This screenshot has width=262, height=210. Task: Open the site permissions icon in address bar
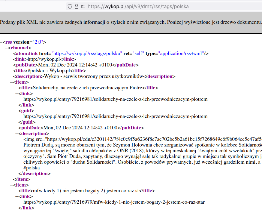point(83,6)
